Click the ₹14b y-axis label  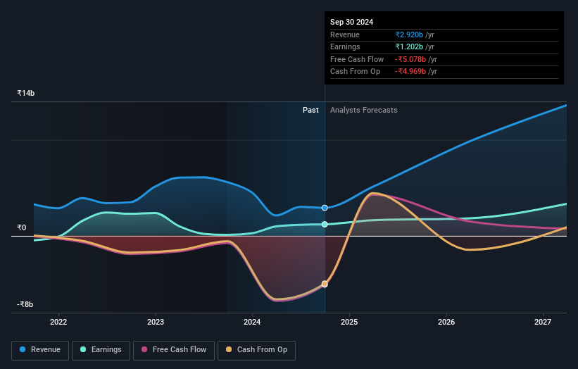pos(26,93)
